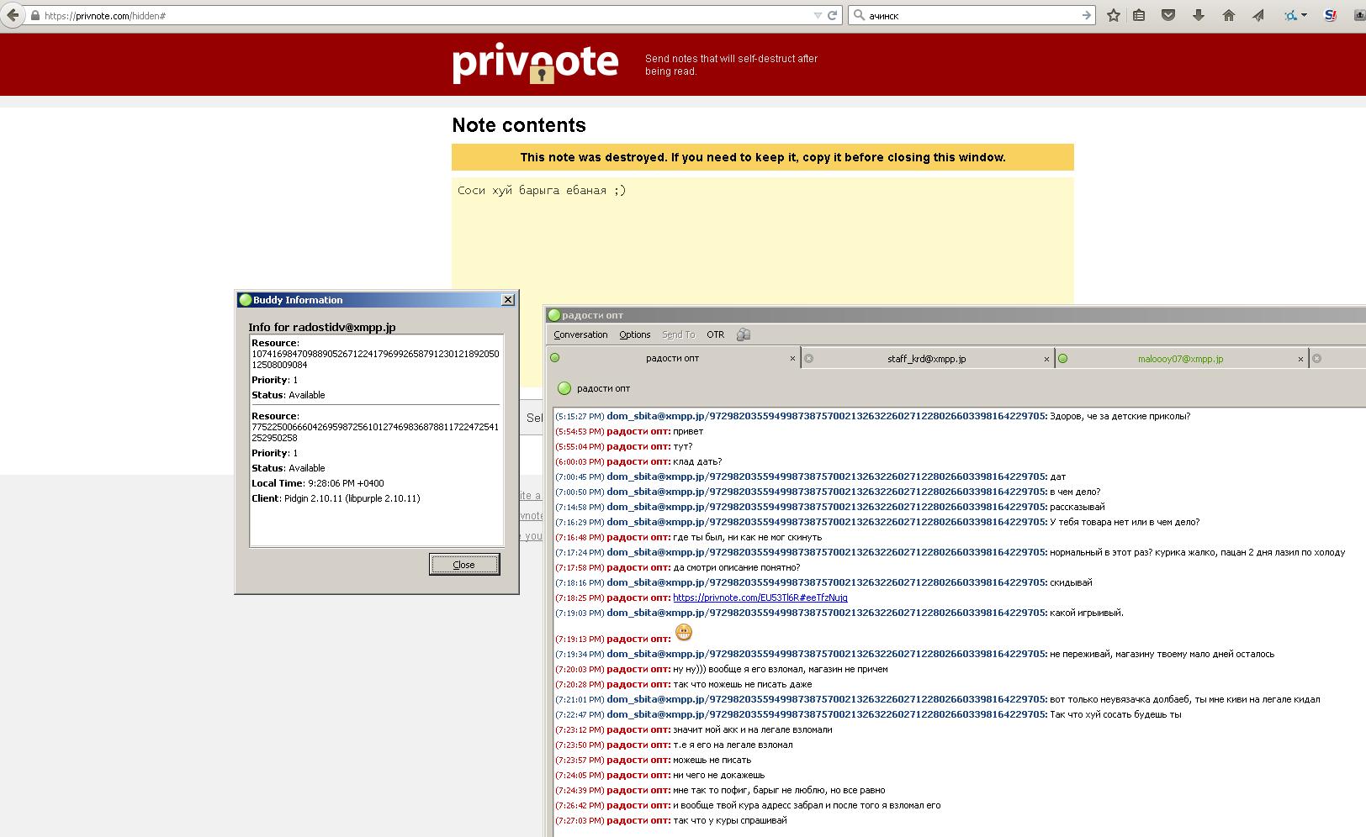Select the message 'скидывай'
Viewport: 1366px width, 837px height.
[1071, 582]
